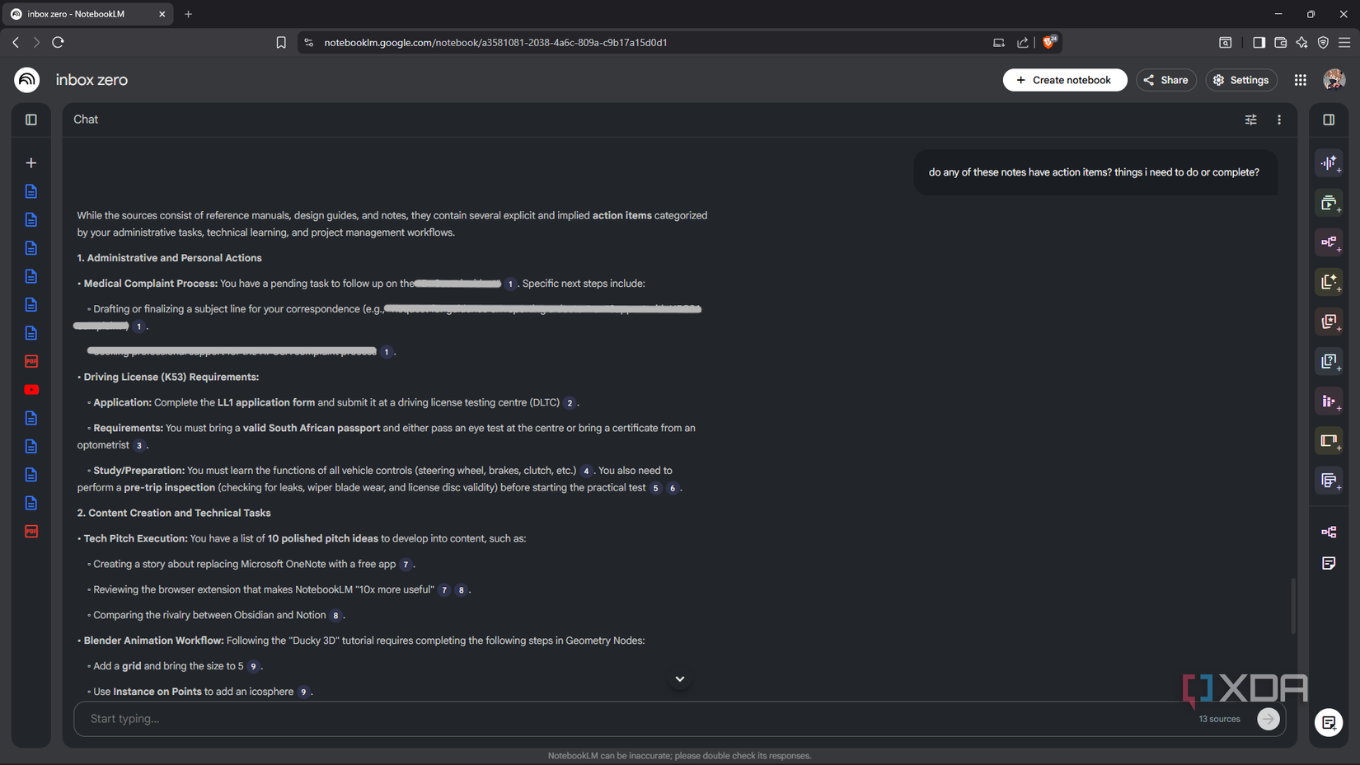This screenshot has height=765, width=1360.
Task: Bookmark the current page
Action: point(281,42)
